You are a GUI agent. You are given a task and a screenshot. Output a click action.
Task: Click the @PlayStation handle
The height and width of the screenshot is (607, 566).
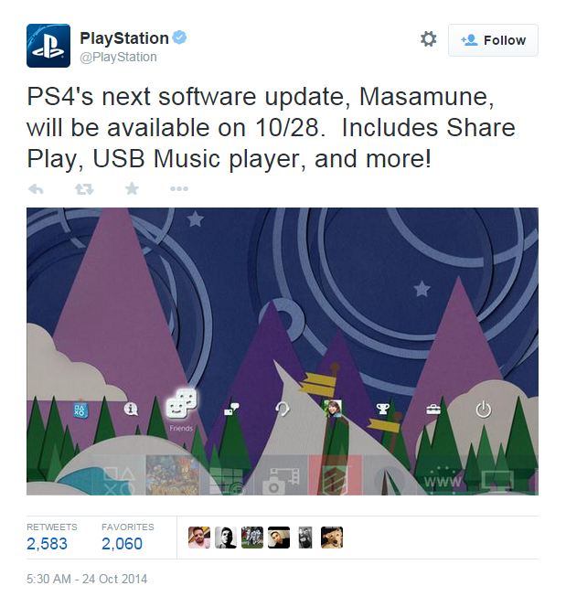(x=118, y=57)
